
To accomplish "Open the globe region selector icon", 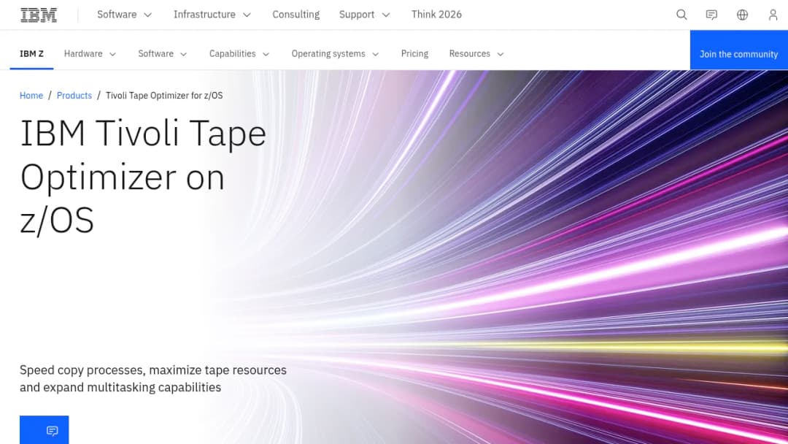I will point(742,15).
